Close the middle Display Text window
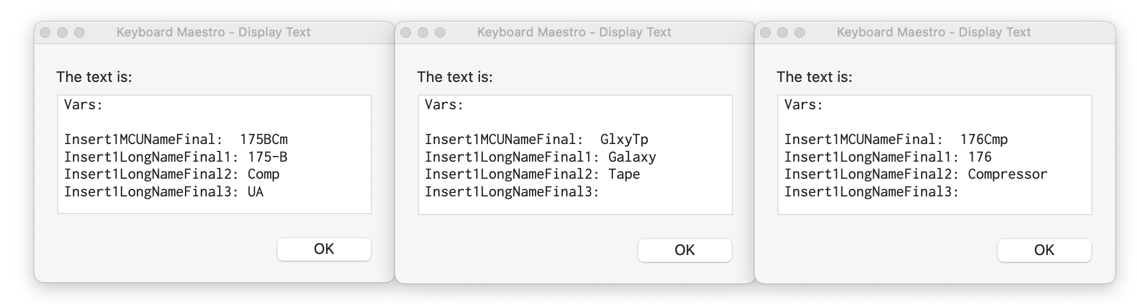1137x304 pixels. pyautogui.click(x=406, y=32)
